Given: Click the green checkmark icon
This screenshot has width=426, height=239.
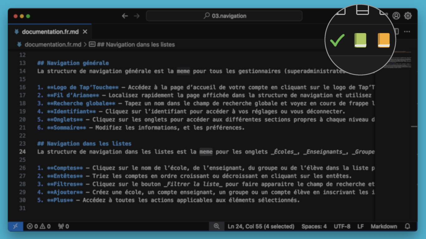Looking at the screenshot, I should (x=337, y=40).
